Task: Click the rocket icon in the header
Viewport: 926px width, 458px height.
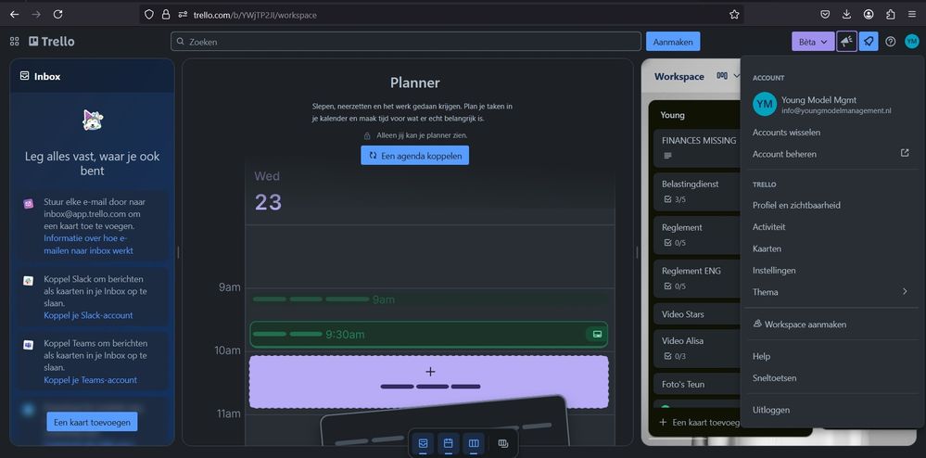Action: click(x=869, y=42)
